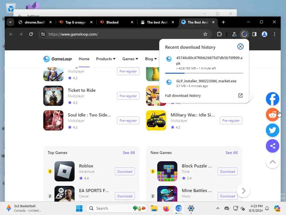The image size is (286, 215).
Task: Close the Top 6 croxypr tab
Action: [x=91, y=22]
